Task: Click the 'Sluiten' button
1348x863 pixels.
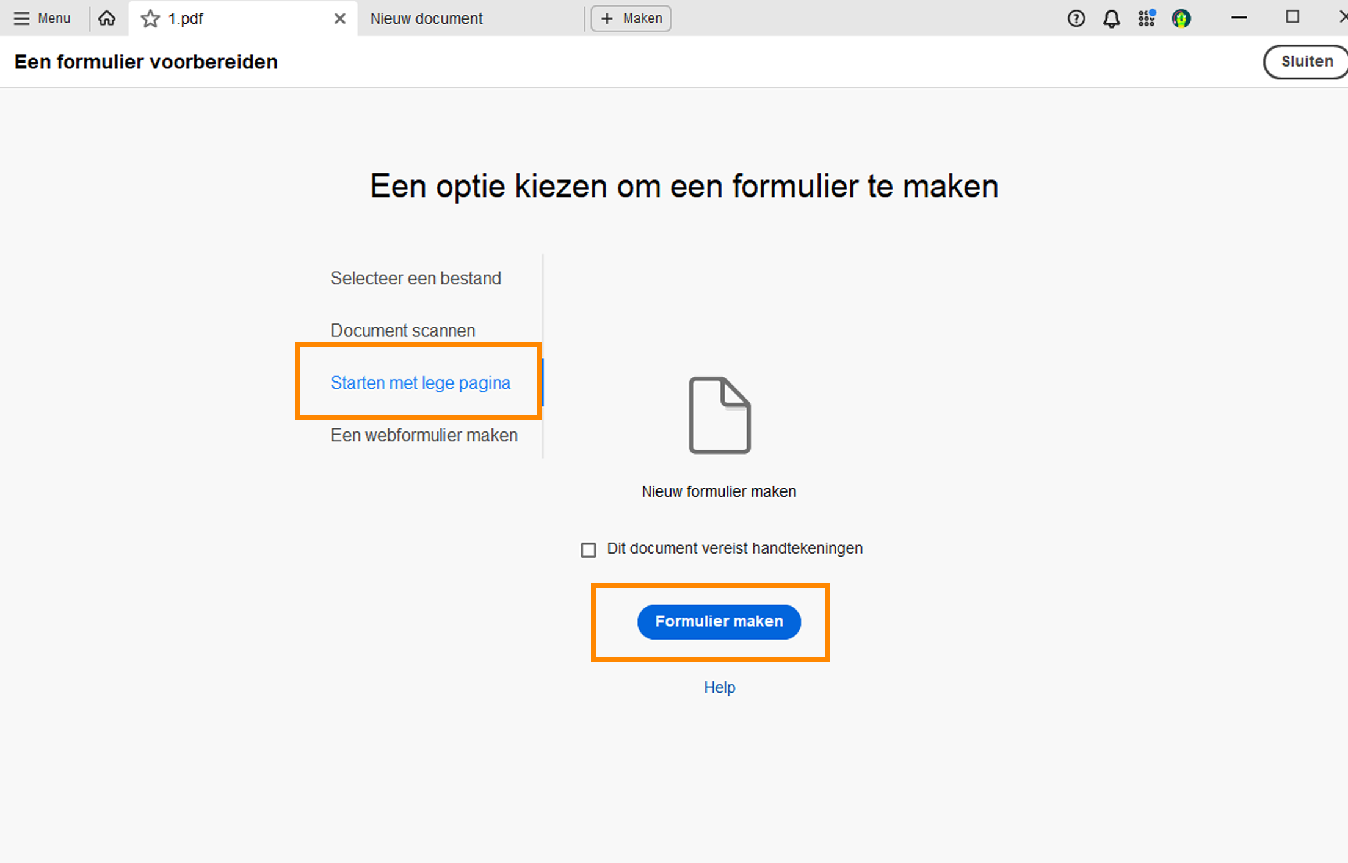Action: coord(1305,61)
